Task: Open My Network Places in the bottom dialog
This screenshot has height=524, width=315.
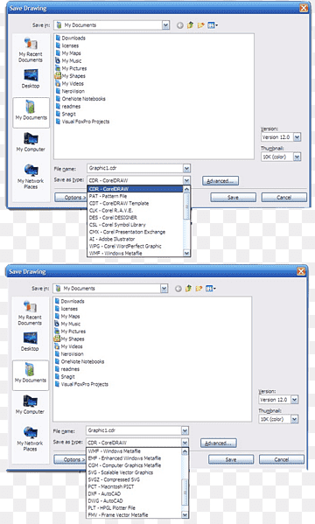Action: (30, 439)
